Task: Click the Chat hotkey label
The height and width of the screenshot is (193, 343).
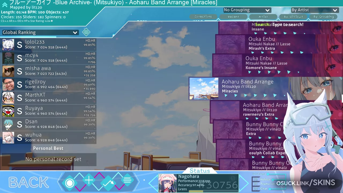Action: click(264, 188)
